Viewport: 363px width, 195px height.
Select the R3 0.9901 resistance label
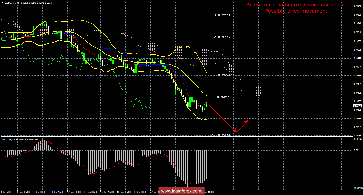pos(221,15)
